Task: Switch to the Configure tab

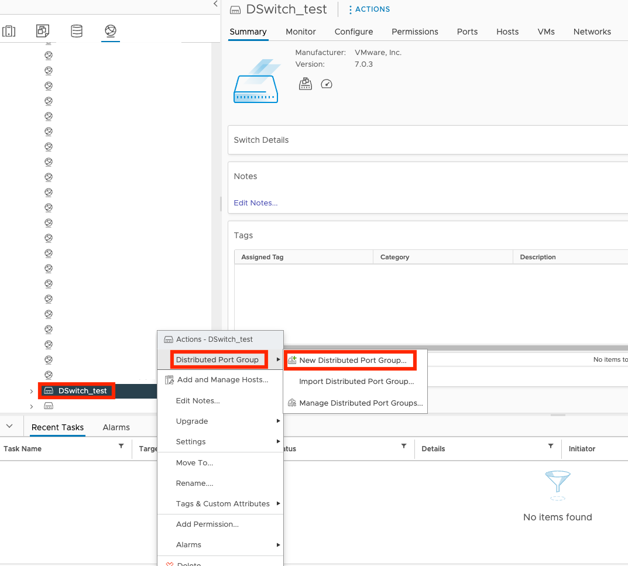Action: (354, 32)
